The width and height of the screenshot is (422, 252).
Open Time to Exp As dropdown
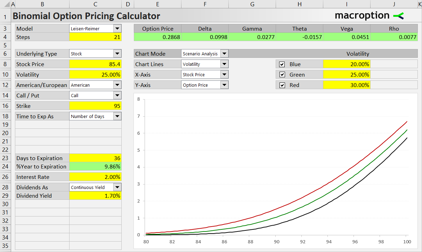click(x=117, y=116)
